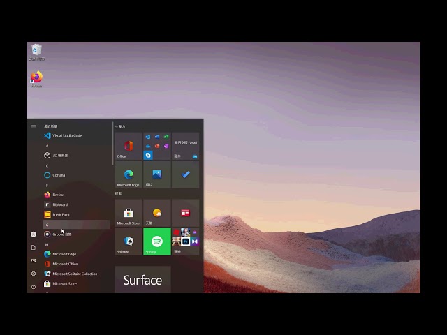Open Microsoft Solitaire Collection list entry

(76, 274)
